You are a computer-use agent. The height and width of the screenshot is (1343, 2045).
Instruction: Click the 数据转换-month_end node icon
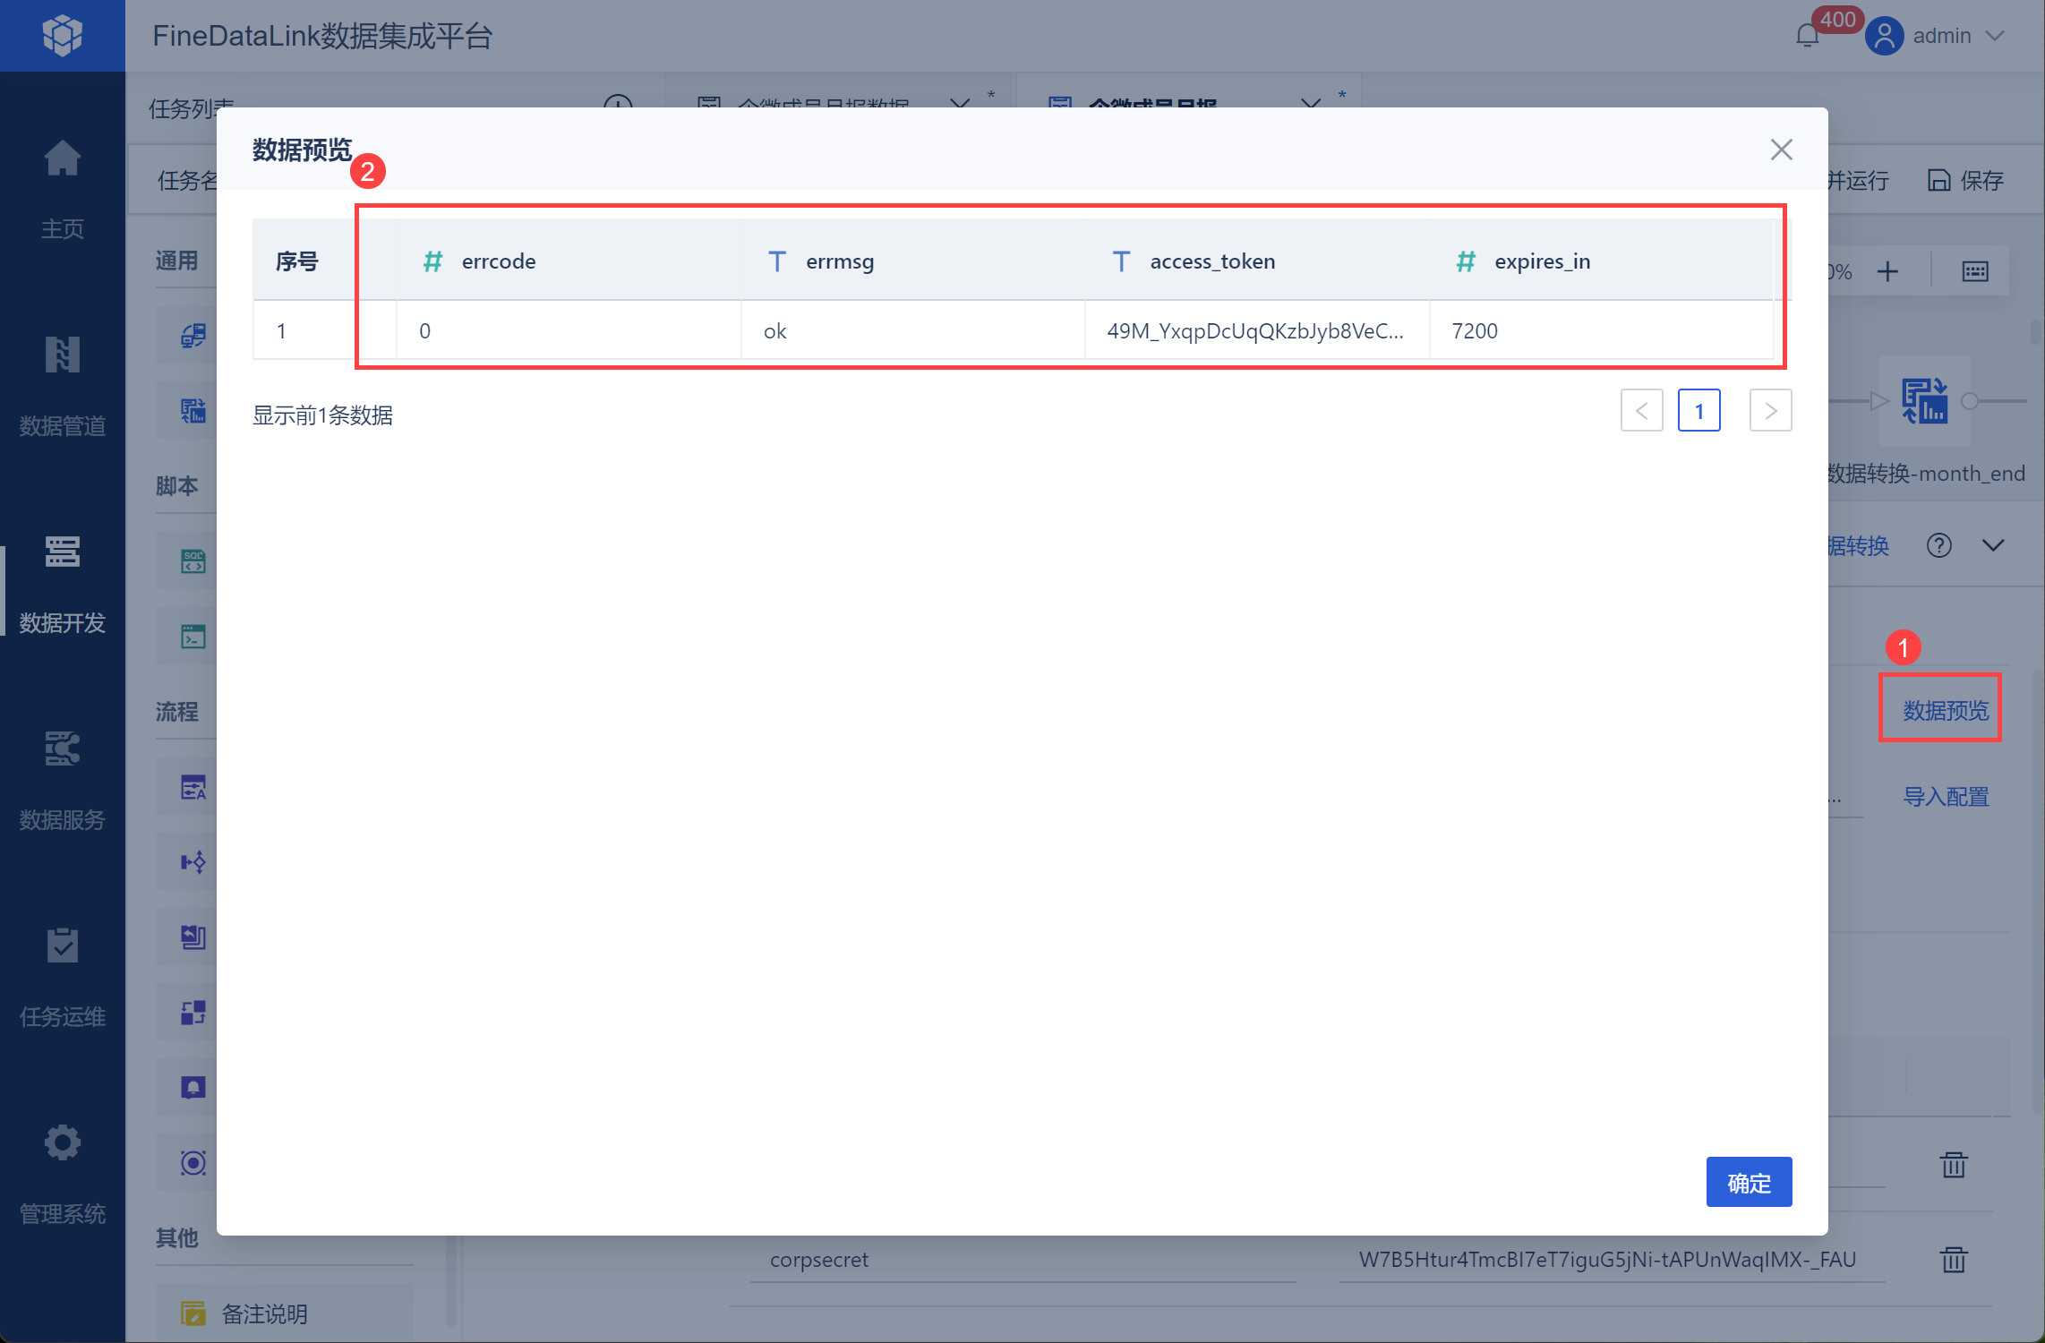tap(1924, 402)
